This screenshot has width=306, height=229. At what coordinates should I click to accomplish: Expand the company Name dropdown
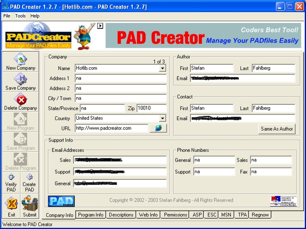162,68
